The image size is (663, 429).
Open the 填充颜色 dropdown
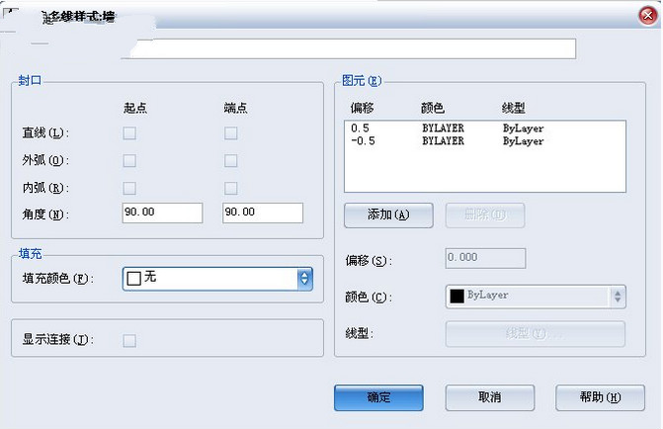pyautogui.click(x=217, y=279)
